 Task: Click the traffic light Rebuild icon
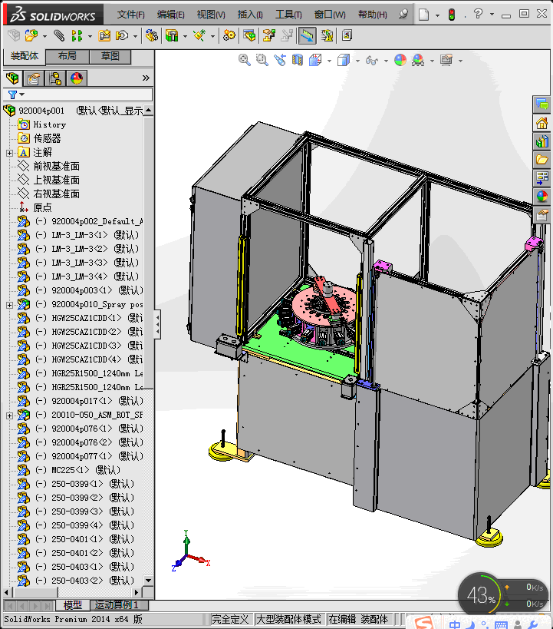[x=452, y=15]
